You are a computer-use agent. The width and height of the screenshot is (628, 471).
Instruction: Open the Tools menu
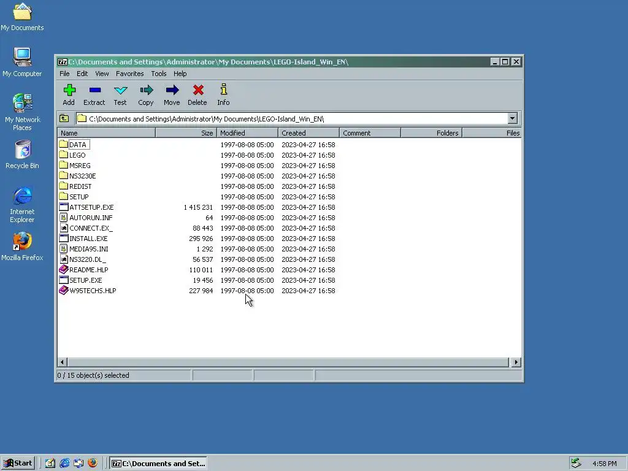159,74
